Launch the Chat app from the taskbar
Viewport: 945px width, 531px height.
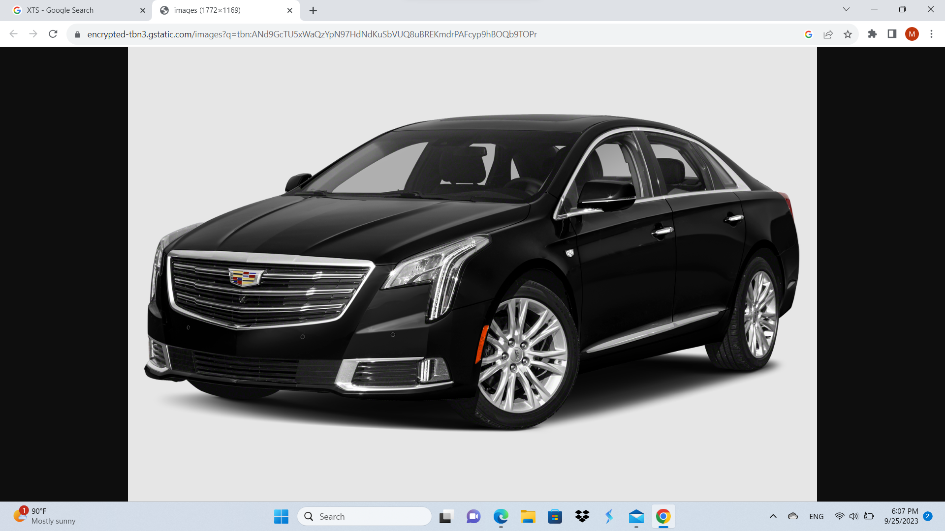click(473, 516)
